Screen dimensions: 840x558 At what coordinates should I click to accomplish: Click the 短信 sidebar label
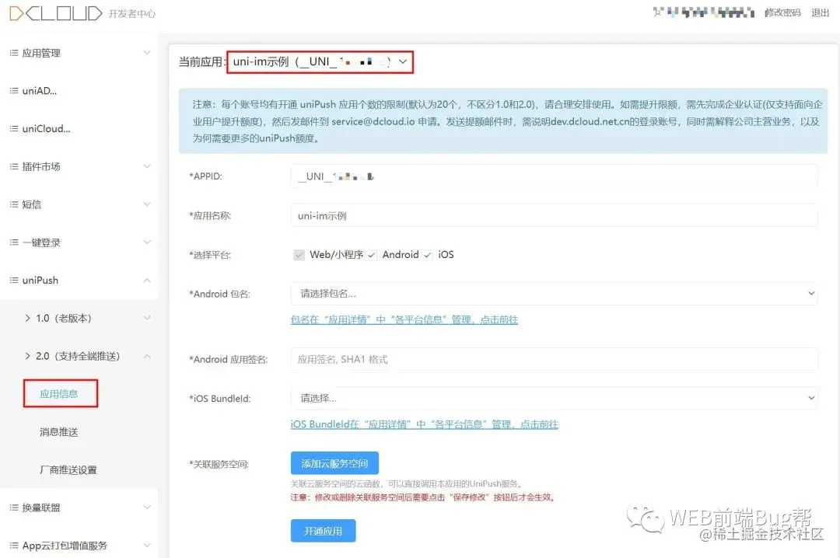pos(32,204)
